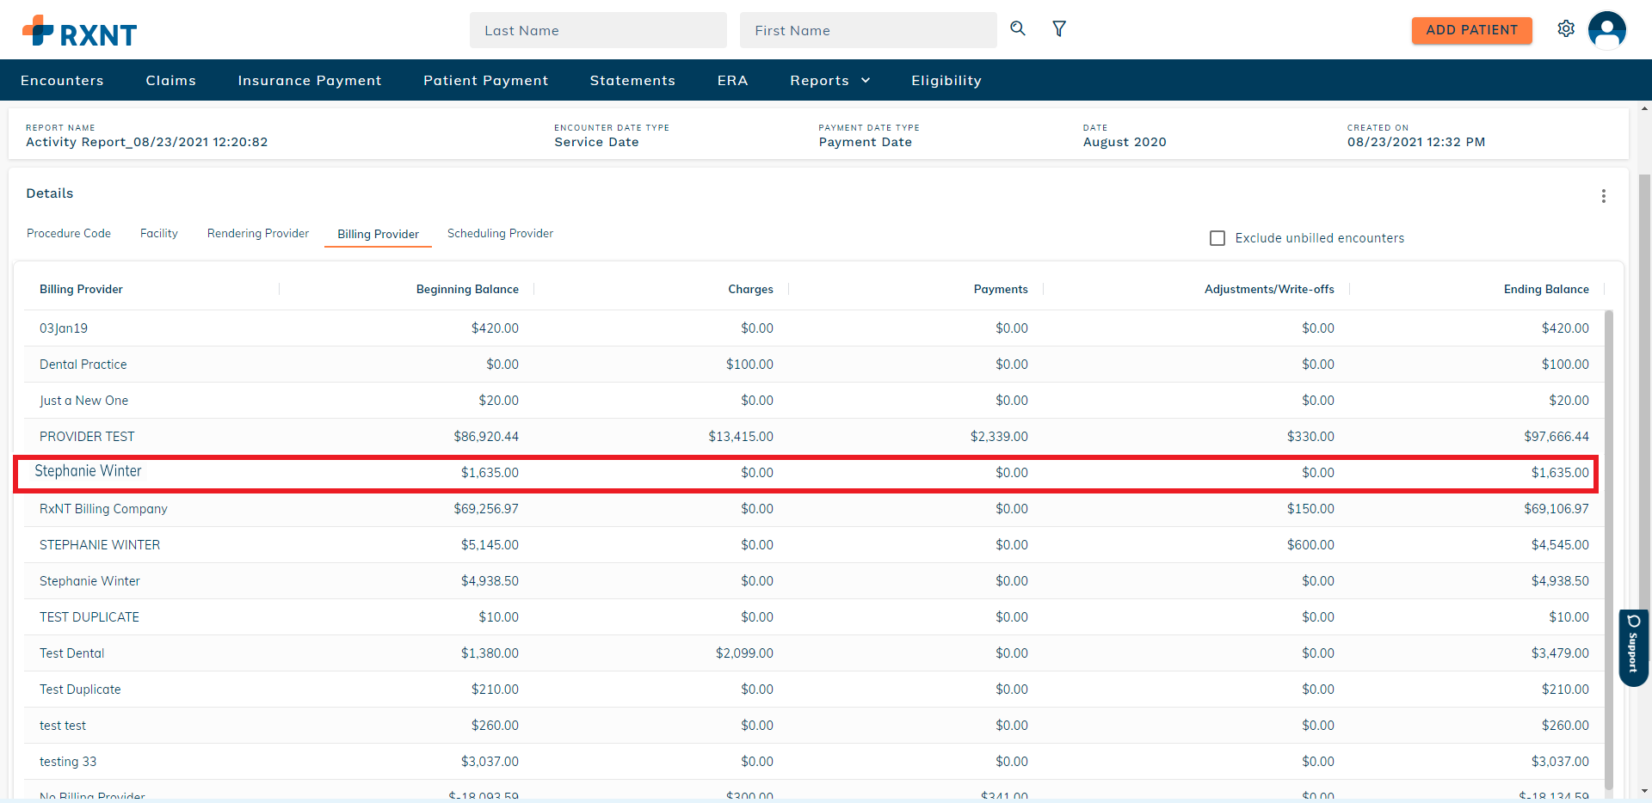1652x803 pixels.
Task: Check Exclude unbilled encounters
Action: coord(1217,238)
